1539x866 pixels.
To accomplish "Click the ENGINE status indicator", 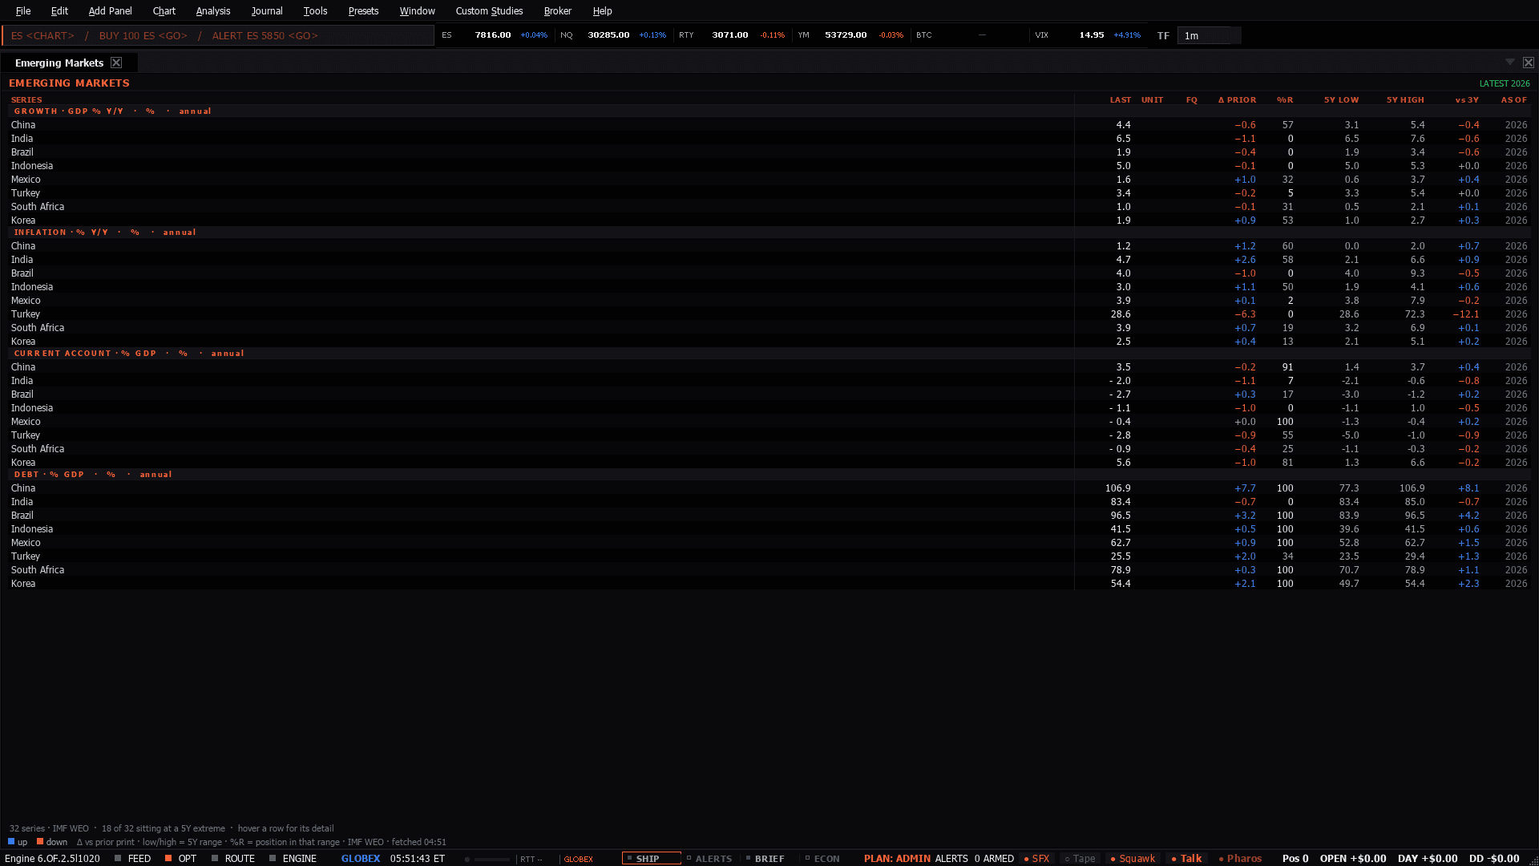I will 293,858.
